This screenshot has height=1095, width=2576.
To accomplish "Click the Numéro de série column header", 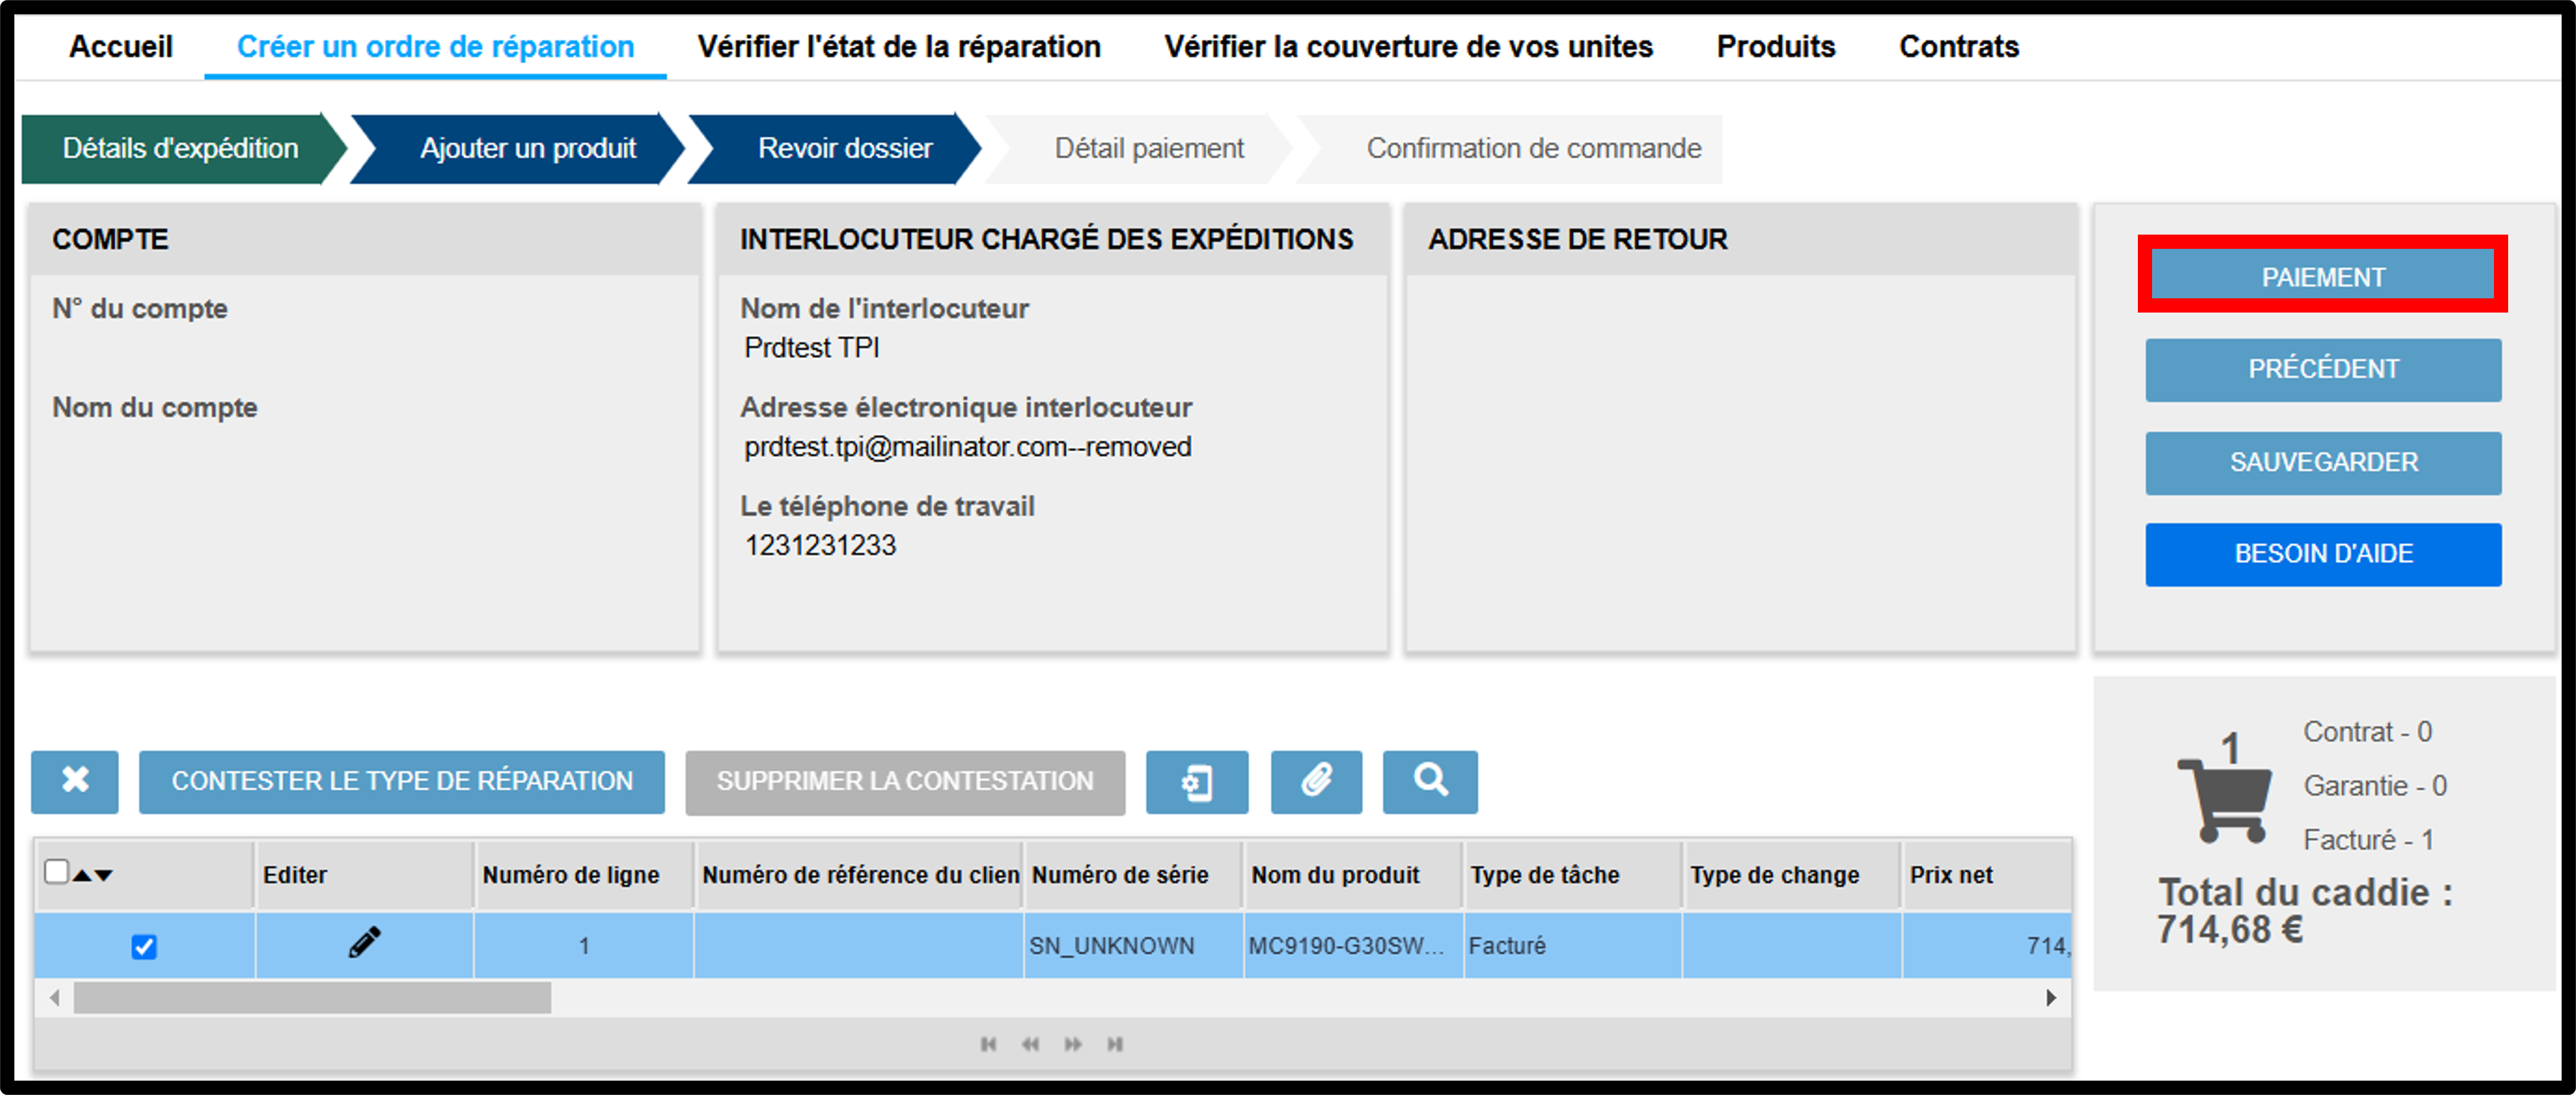I will tap(1133, 875).
